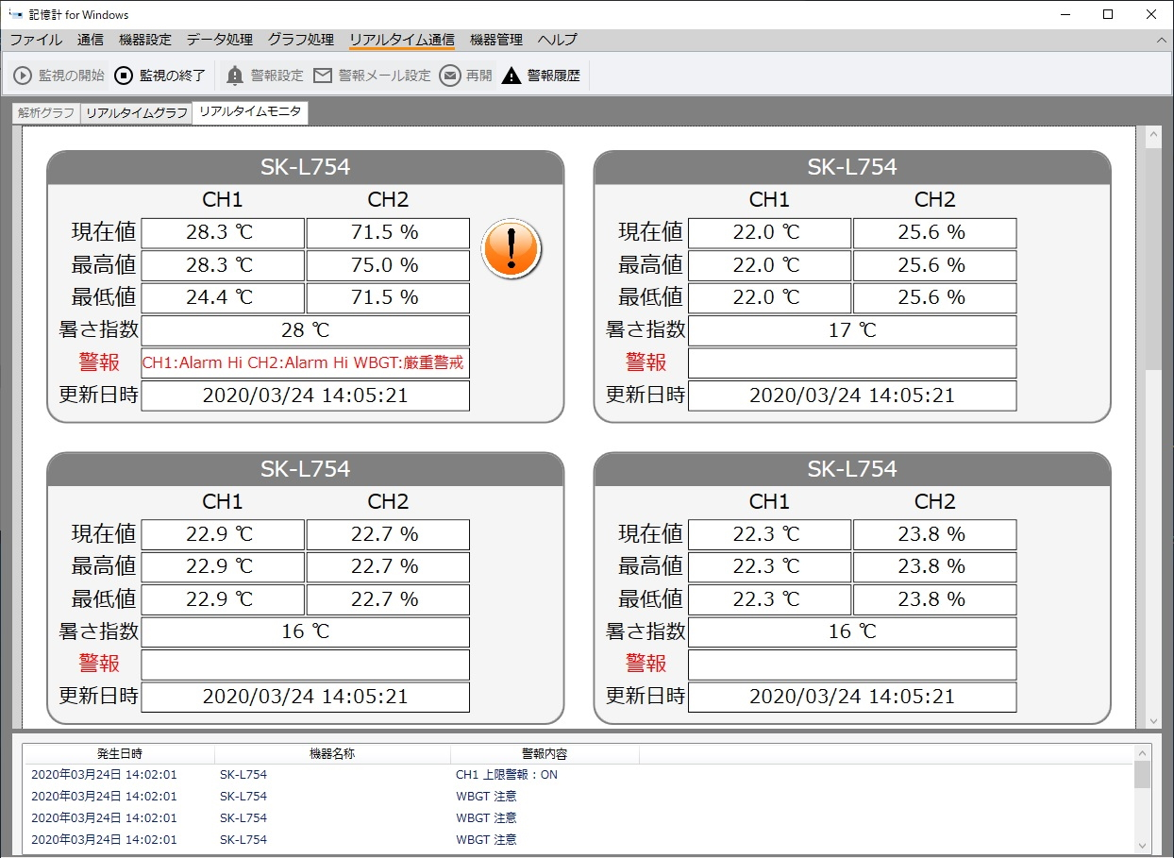Viewport: 1174px width, 858px height.
Task: Click the 警報内容 column header
Action: pyautogui.click(x=545, y=754)
